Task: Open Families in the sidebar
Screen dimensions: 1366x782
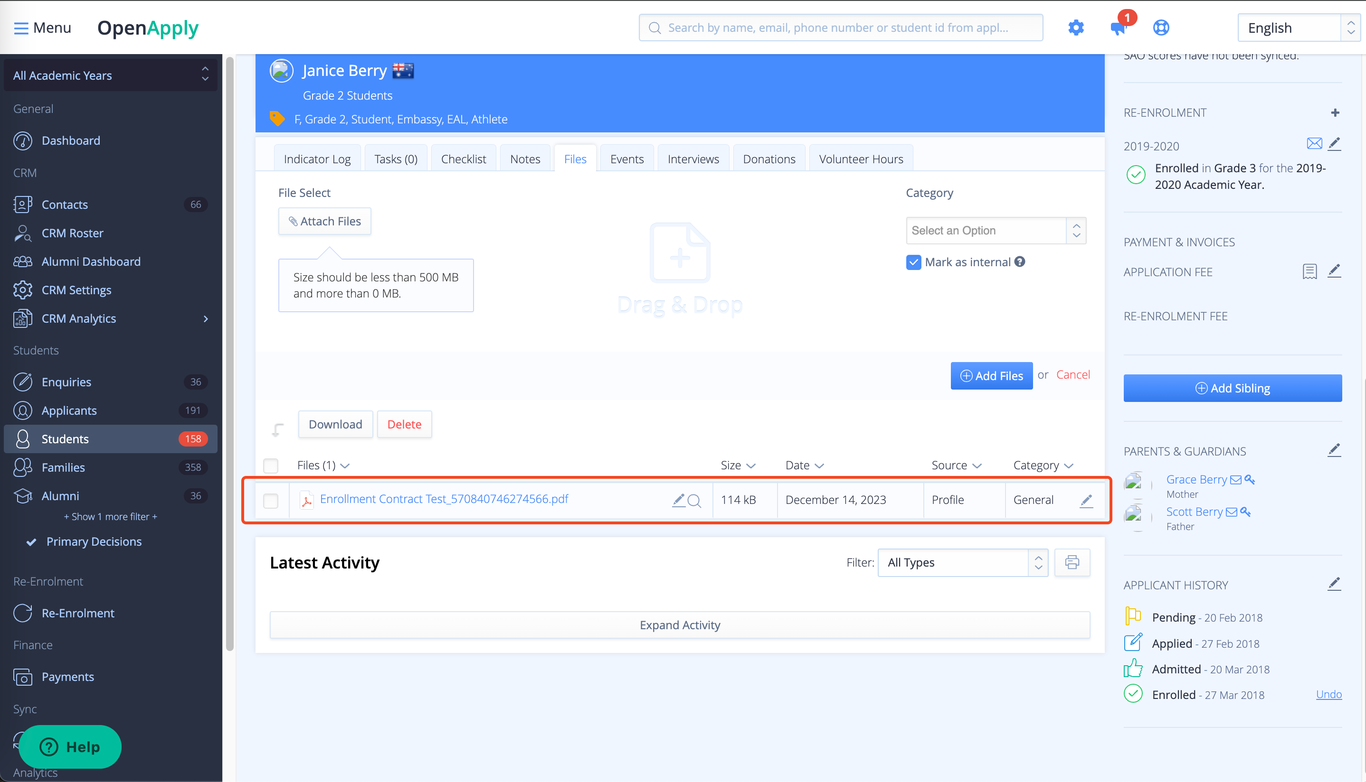Action: pos(63,467)
